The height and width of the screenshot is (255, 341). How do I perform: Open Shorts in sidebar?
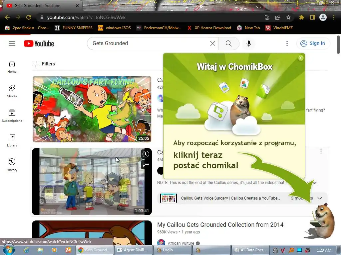pyautogui.click(x=12, y=91)
